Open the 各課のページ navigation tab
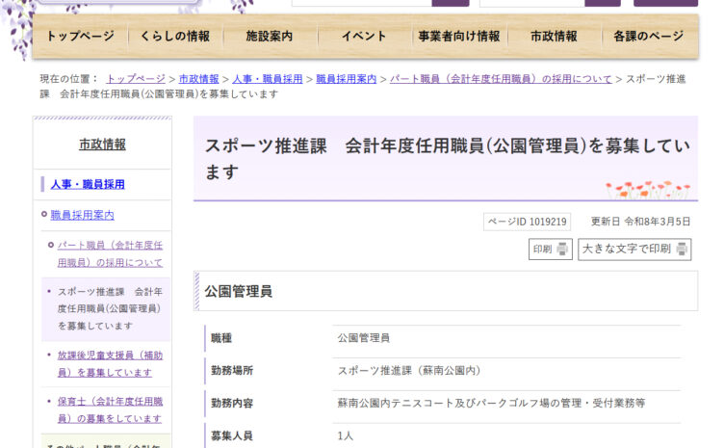This screenshot has height=448, width=724. pyautogui.click(x=648, y=37)
